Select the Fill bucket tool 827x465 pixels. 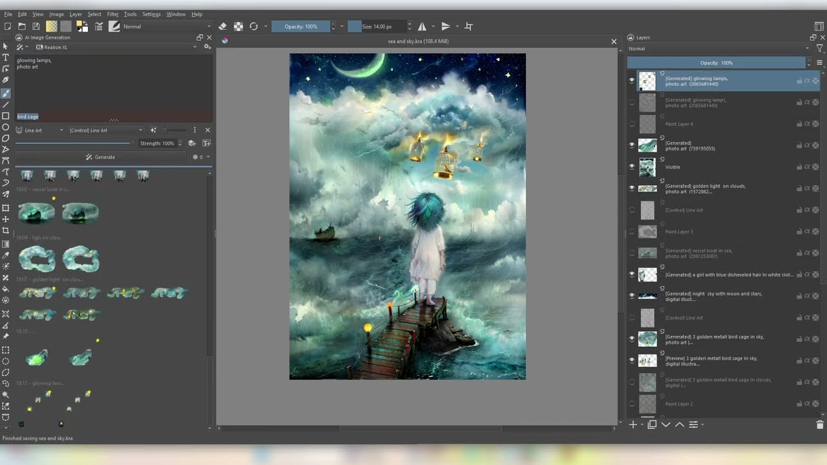[x=6, y=289]
